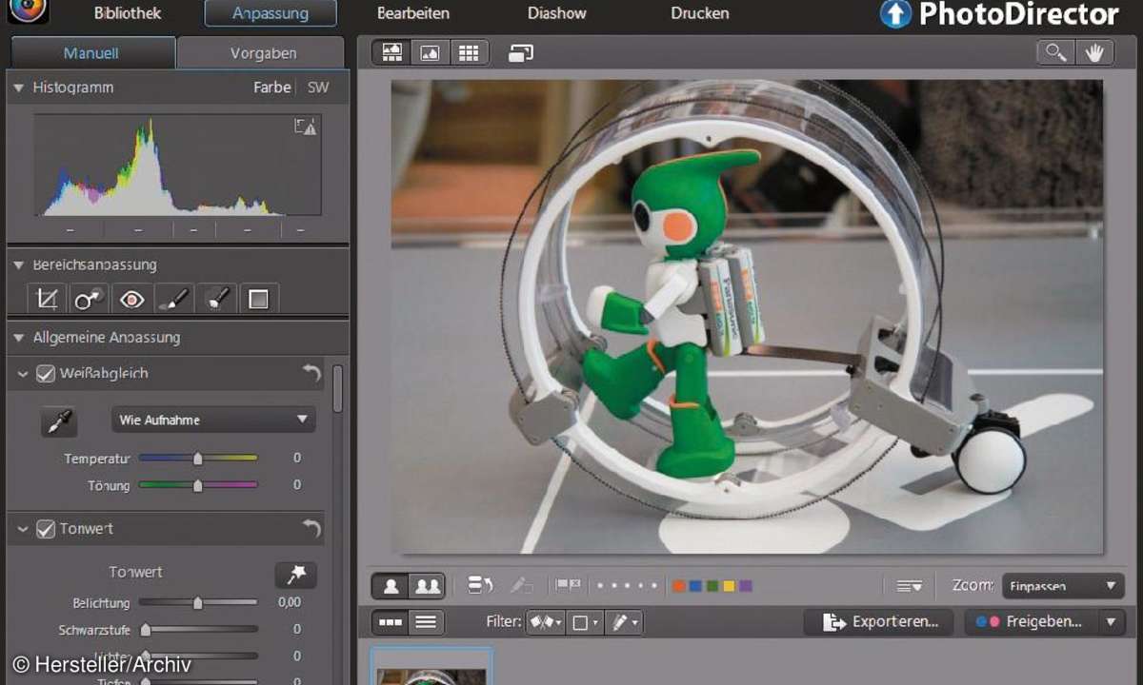This screenshot has width=1143, height=685.
Task: Switch to viewer-only layout
Action: point(430,53)
